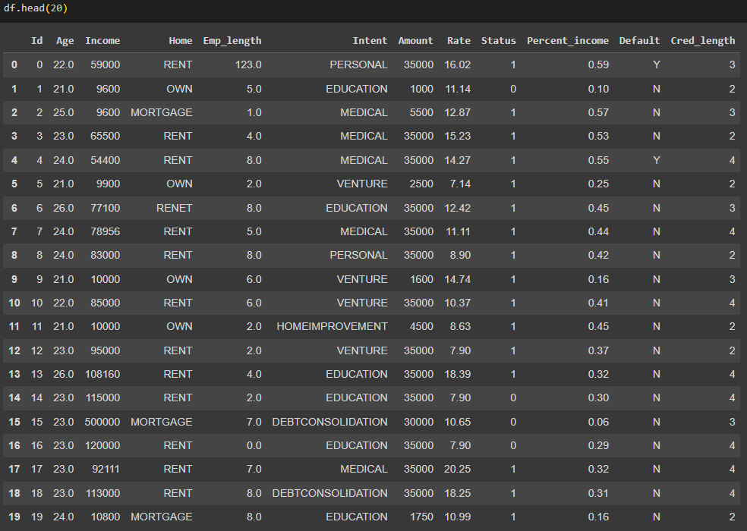Select the Default value Y in row 0

(x=657, y=64)
